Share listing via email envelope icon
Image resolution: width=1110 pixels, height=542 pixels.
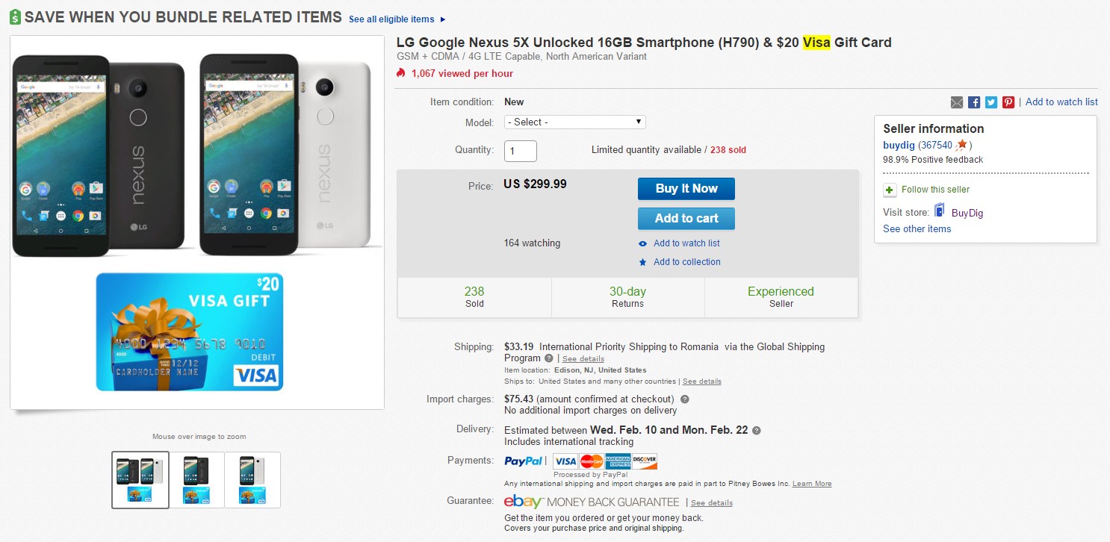[x=957, y=102]
